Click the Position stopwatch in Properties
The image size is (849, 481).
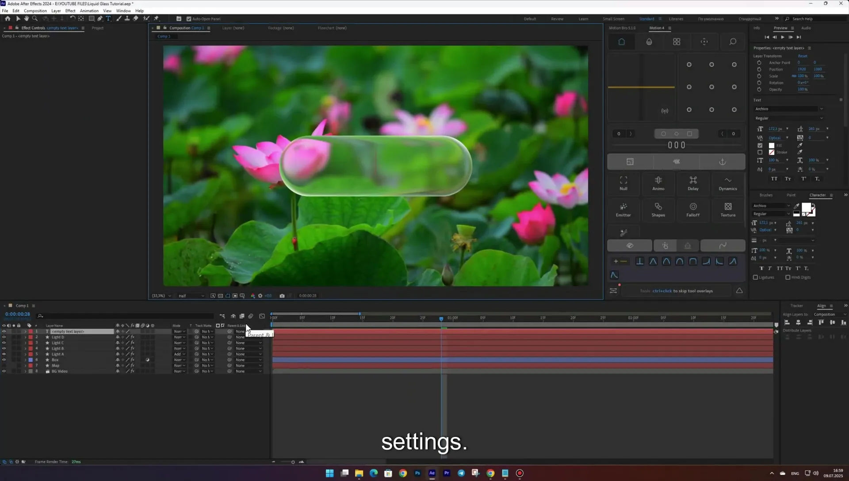759,69
